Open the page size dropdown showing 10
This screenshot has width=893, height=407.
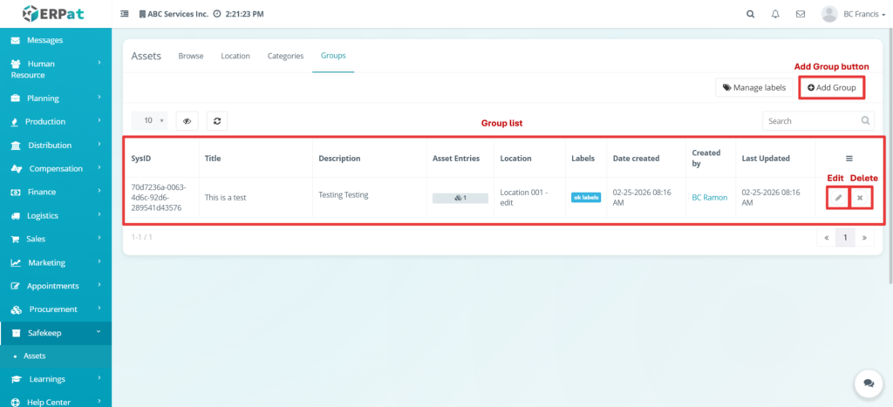[x=149, y=121]
